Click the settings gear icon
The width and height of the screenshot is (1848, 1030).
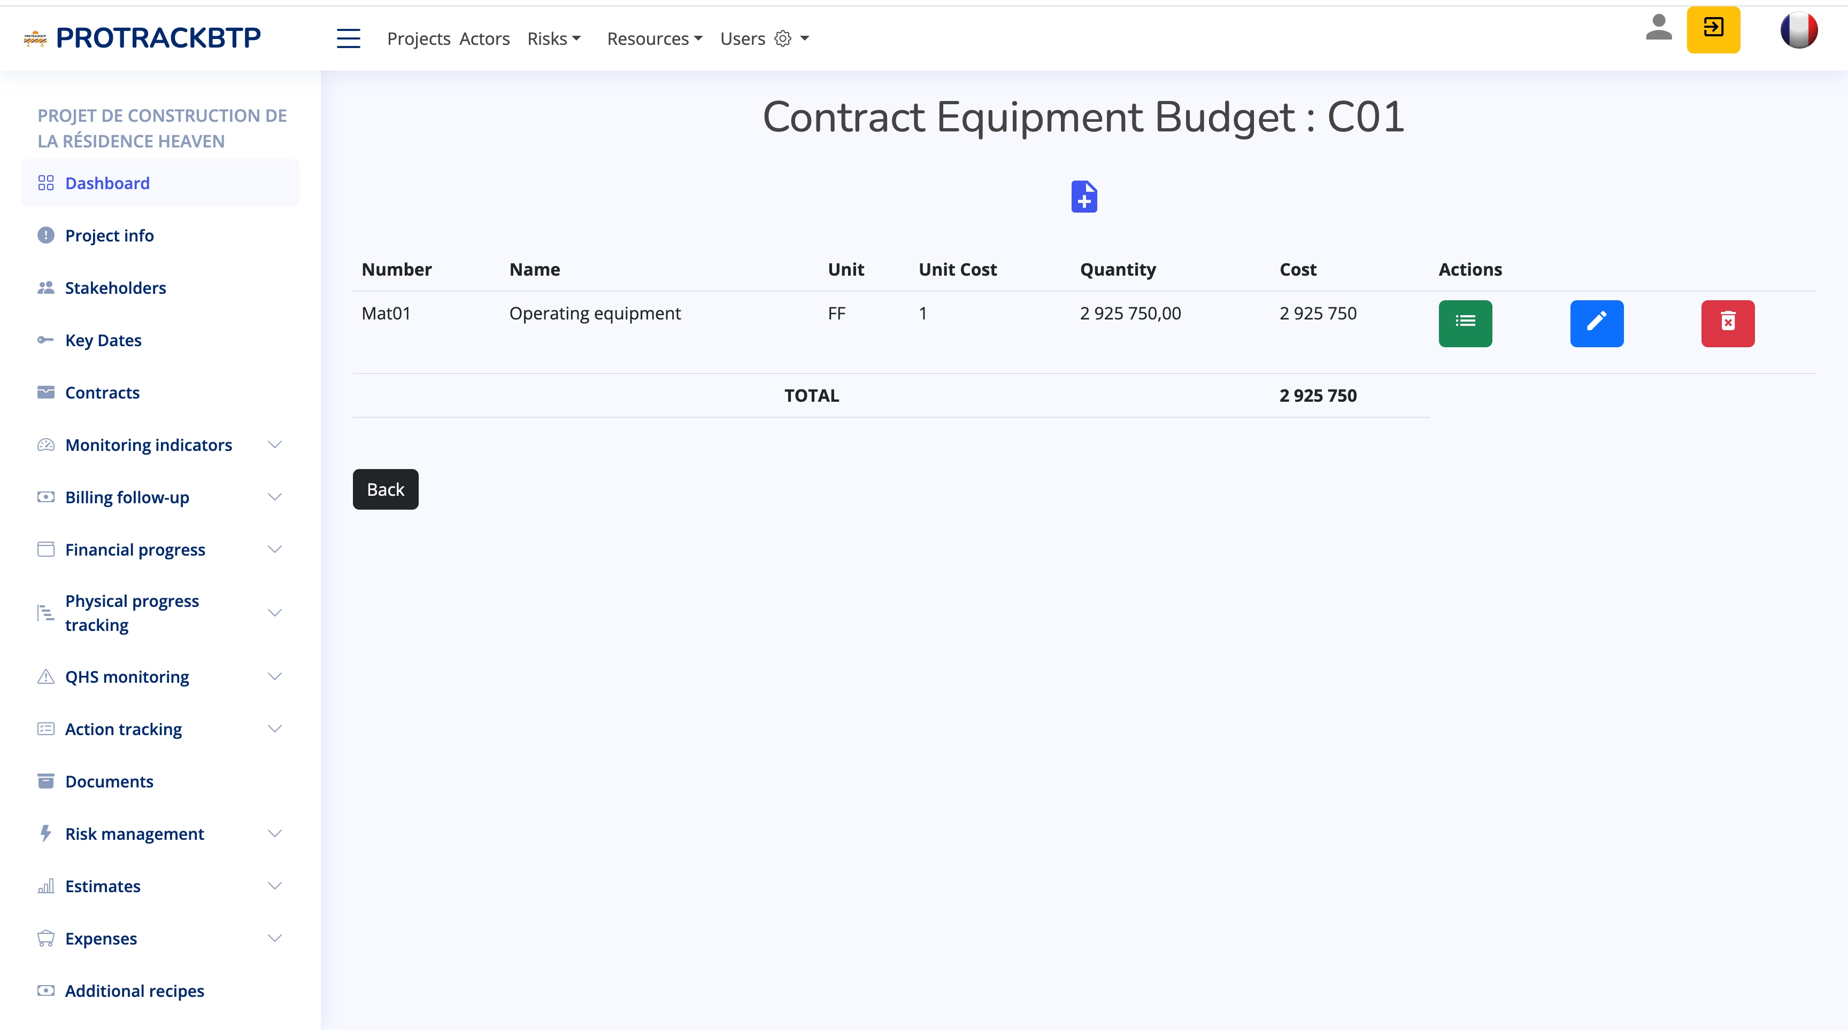coord(783,38)
